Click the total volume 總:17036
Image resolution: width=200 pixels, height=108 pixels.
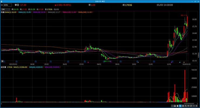click(x=127, y=5)
